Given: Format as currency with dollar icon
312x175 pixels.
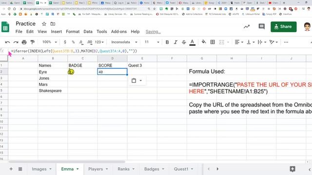Looking at the screenshot, I should 65,42.
